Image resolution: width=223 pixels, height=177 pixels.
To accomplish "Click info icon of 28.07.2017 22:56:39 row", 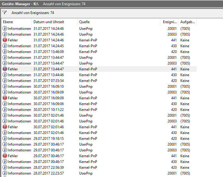I will click(x=5, y=167).
